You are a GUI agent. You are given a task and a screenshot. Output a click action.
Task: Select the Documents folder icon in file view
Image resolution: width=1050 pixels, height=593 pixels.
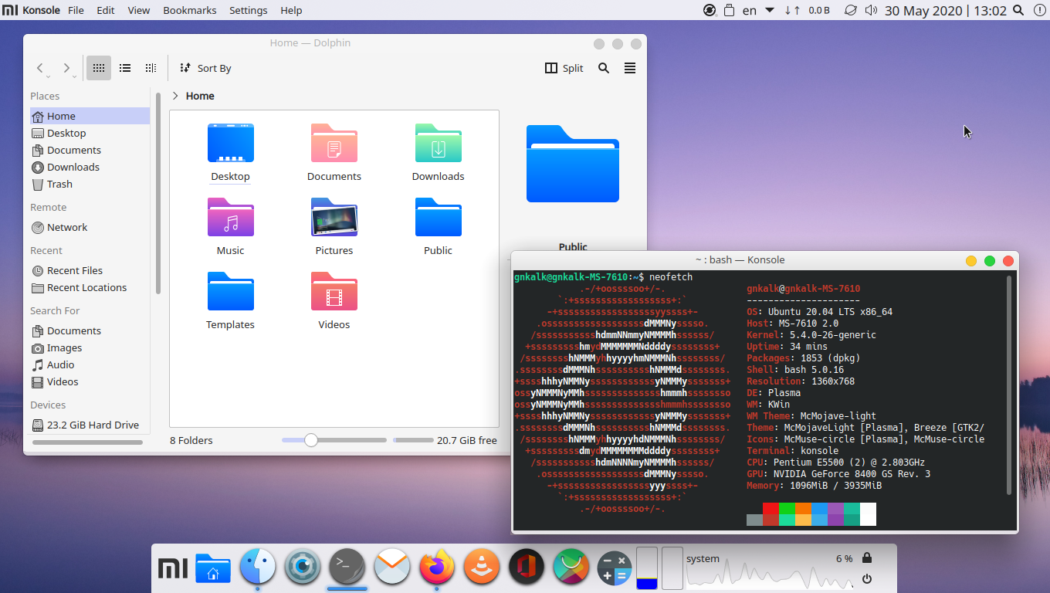[334, 144]
